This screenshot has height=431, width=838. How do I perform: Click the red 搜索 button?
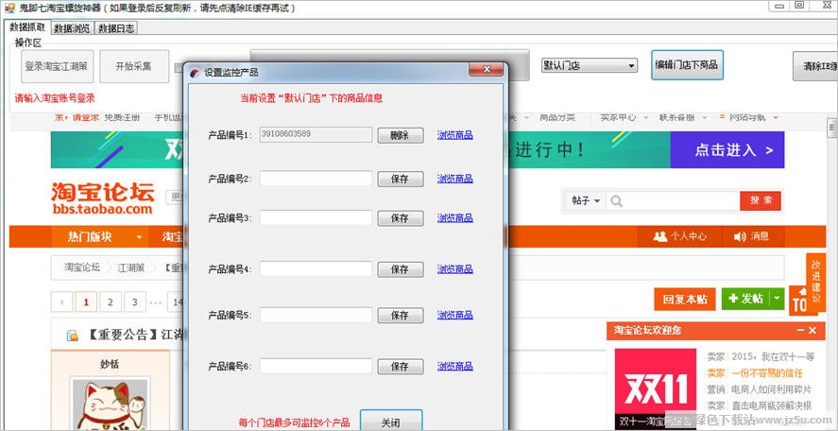[761, 201]
